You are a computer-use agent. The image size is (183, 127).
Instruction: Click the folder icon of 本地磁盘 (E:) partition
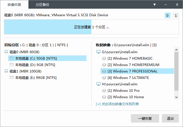(12, 77)
